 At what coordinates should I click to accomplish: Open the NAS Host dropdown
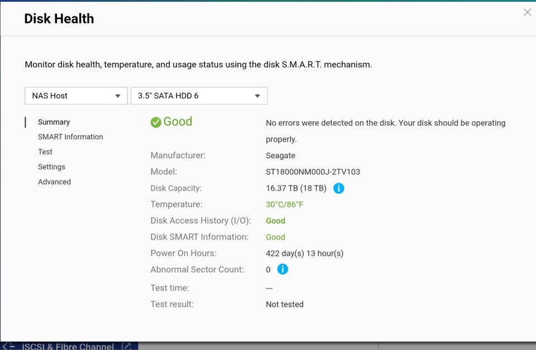click(76, 96)
